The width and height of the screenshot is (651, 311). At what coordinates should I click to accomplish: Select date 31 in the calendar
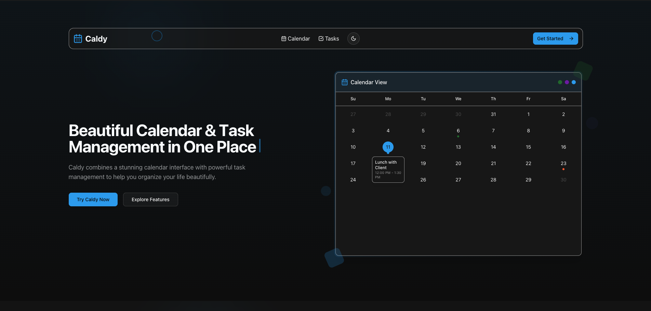[x=493, y=114]
